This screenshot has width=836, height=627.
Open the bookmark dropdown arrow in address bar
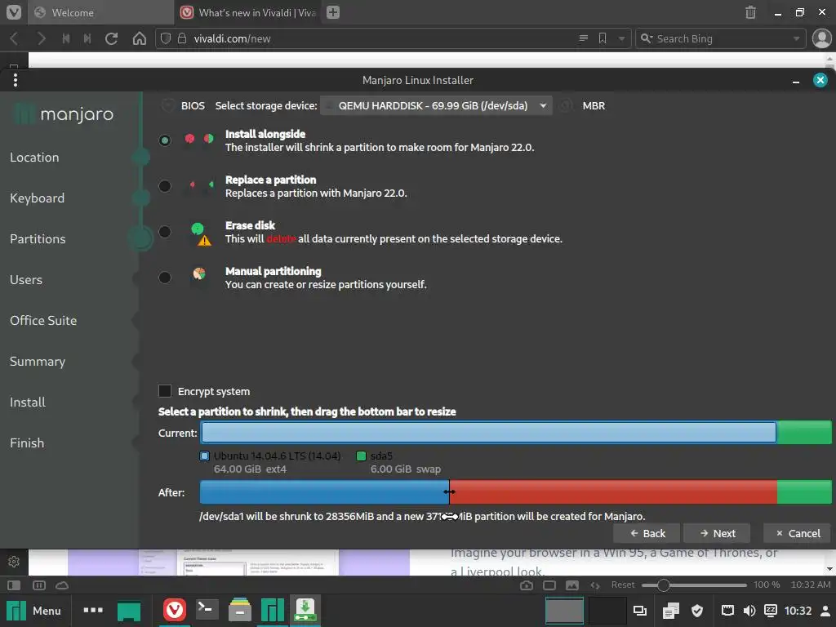coord(621,38)
